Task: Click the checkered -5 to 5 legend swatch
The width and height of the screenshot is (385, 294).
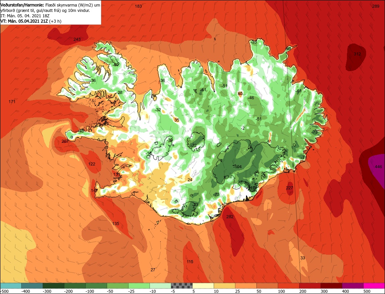Action: click(182, 286)
